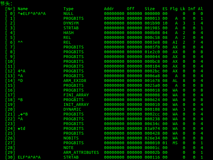Click the name ^B in row 18
This screenshot has width=213, height=160.
click(x=20, y=100)
